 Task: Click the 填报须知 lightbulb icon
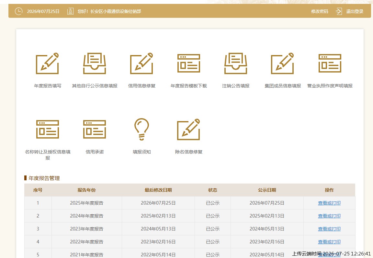coord(141,129)
